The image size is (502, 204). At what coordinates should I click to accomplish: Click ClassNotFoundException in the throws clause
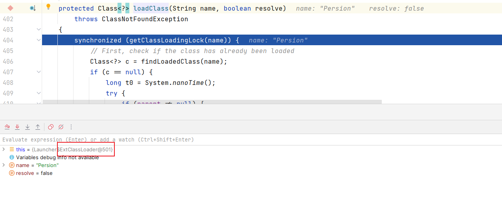(x=145, y=19)
